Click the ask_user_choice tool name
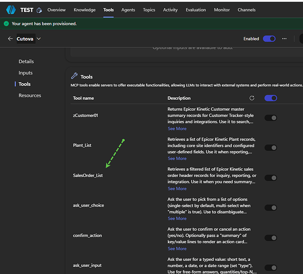This screenshot has height=274, width=303. click(x=88, y=206)
